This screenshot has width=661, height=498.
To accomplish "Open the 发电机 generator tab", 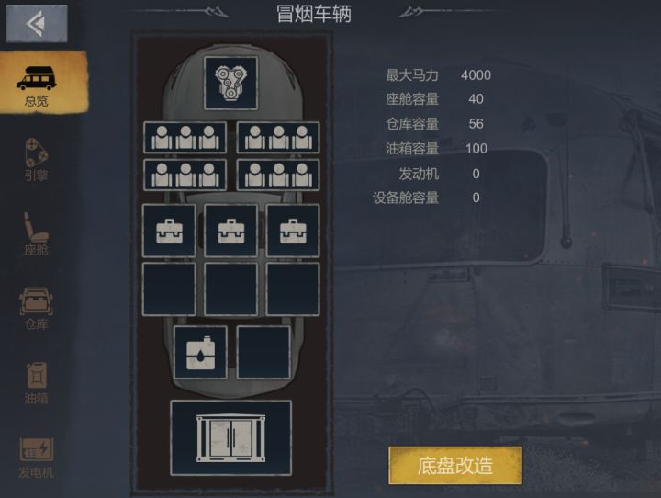I will click(x=36, y=458).
